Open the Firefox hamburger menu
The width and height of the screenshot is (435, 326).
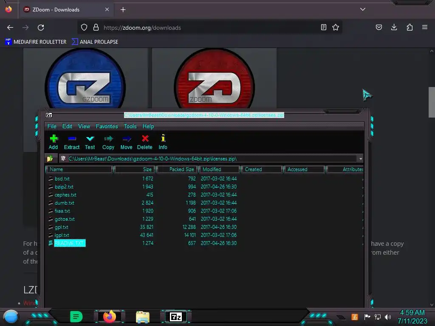pyautogui.click(x=425, y=27)
